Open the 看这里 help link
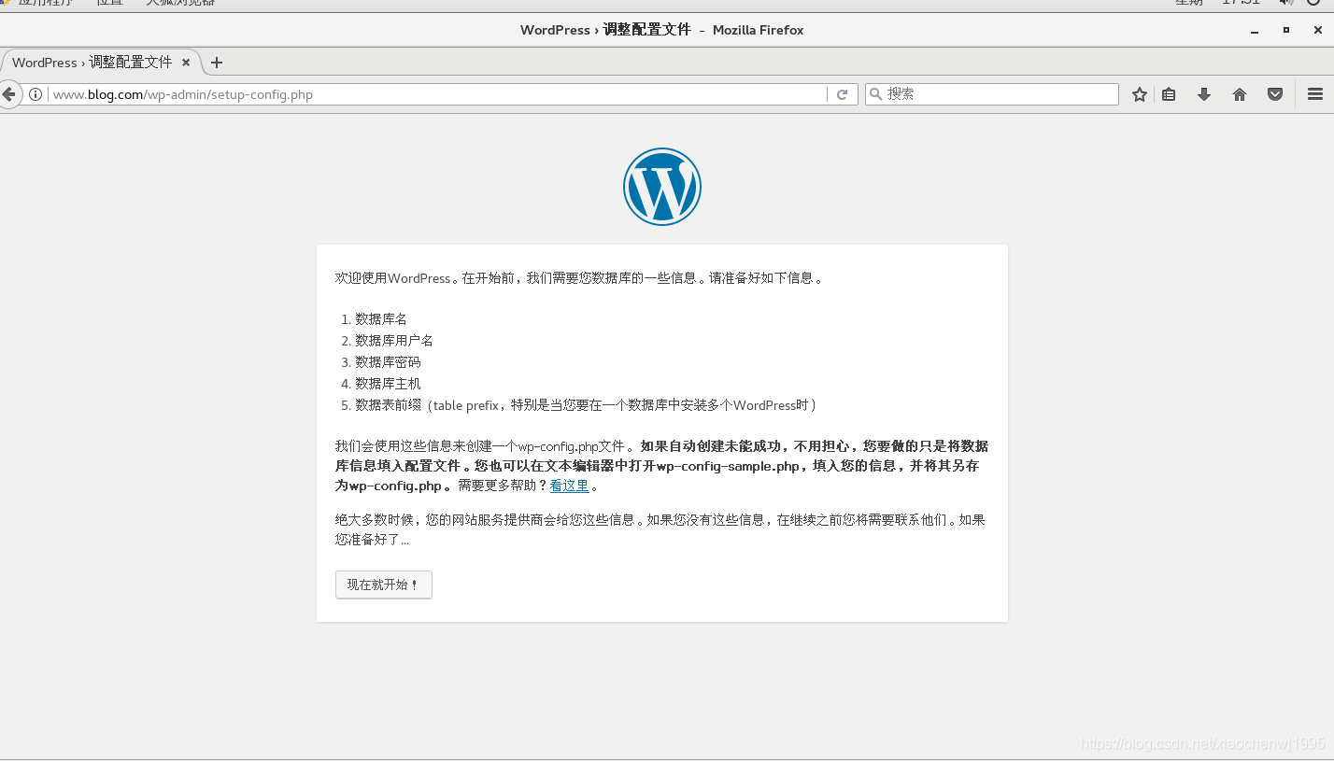The image size is (1334, 761). (x=570, y=486)
